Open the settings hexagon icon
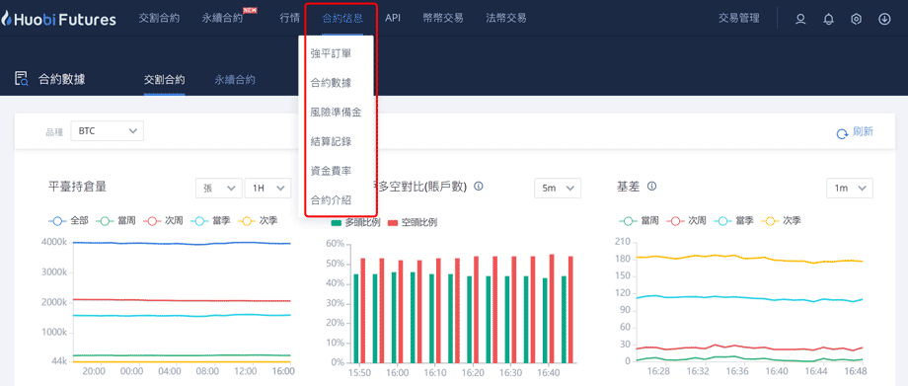908x386 pixels. coord(857,19)
